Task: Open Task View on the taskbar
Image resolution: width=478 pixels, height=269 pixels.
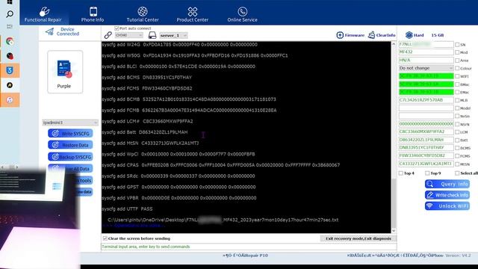Action: [10, 27]
